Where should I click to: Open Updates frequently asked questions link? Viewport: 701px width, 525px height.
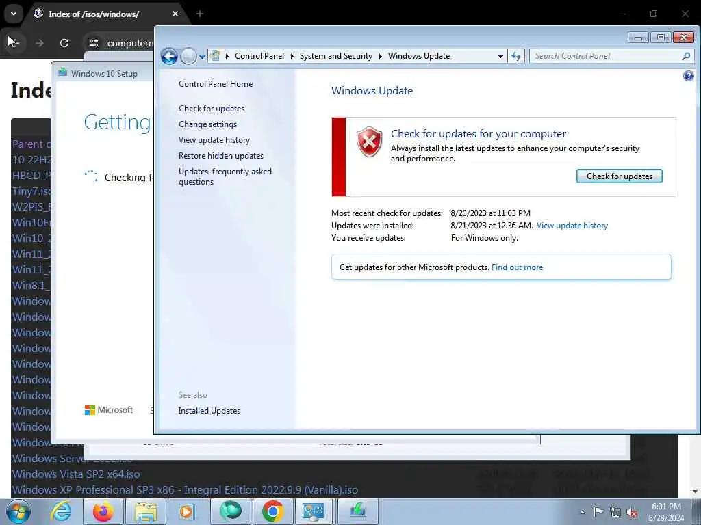tap(225, 177)
